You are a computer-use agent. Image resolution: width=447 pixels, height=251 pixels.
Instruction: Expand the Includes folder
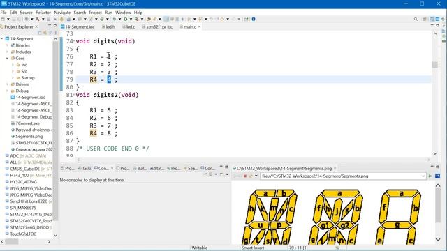pyautogui.click(x=7, y=52)
